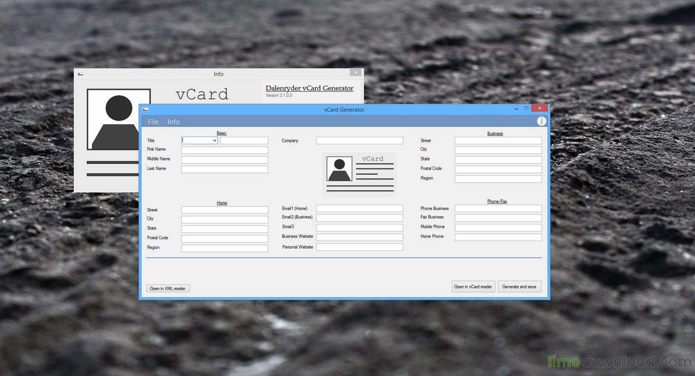Click the vCard Generator title bar app icon
The height and width of the screenshot is (376, 695).
pos(145,110)
